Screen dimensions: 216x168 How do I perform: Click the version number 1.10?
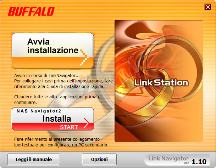(x=199, y=162)
